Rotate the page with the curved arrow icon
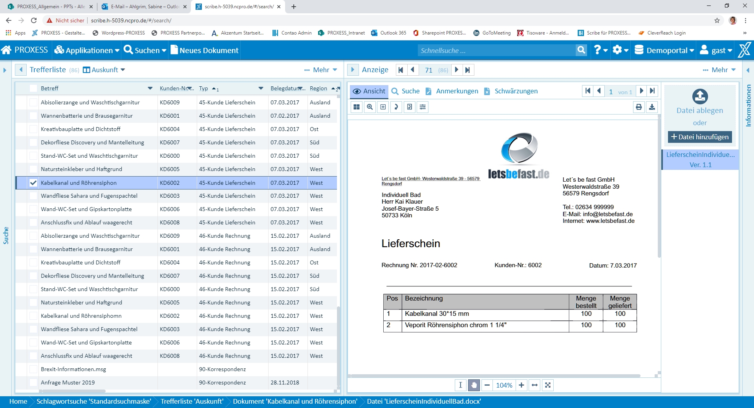 point(396,107)
